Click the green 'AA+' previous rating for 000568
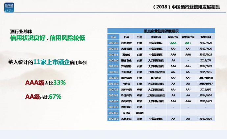This screenshot has height=139, width=227. tap(188, 43)
